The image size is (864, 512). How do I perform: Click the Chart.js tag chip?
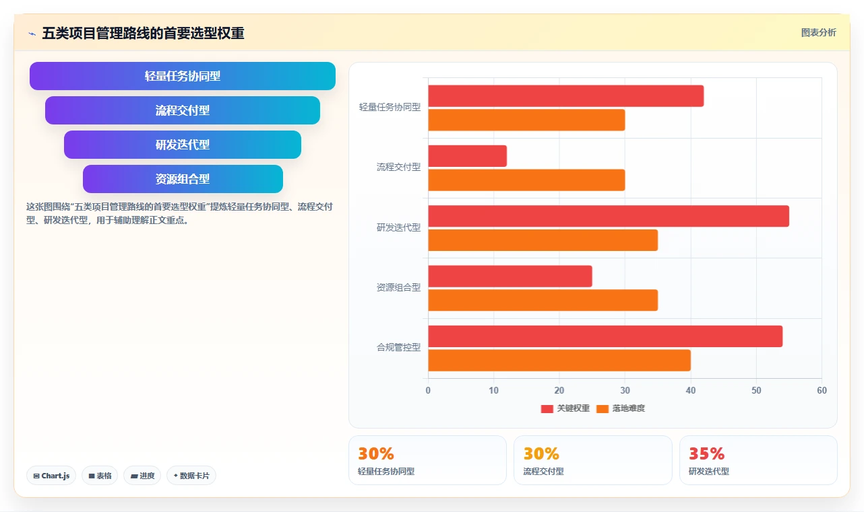pyautogui.click(x=52, y=476)
